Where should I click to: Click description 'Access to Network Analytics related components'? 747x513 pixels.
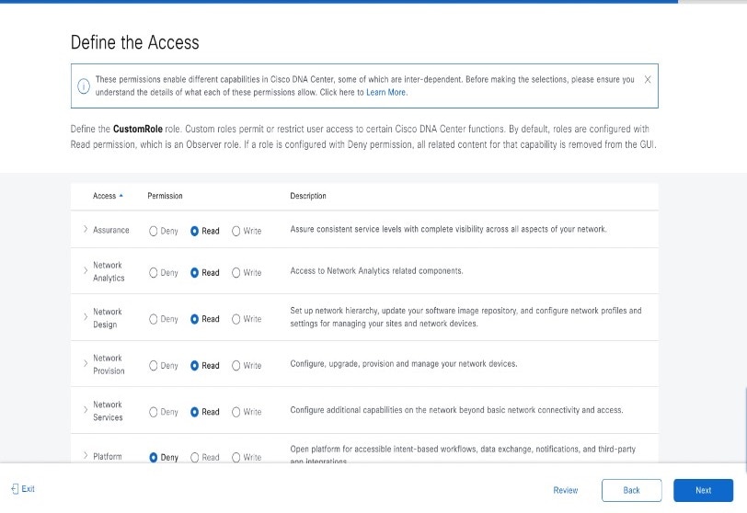click(376, 271)
